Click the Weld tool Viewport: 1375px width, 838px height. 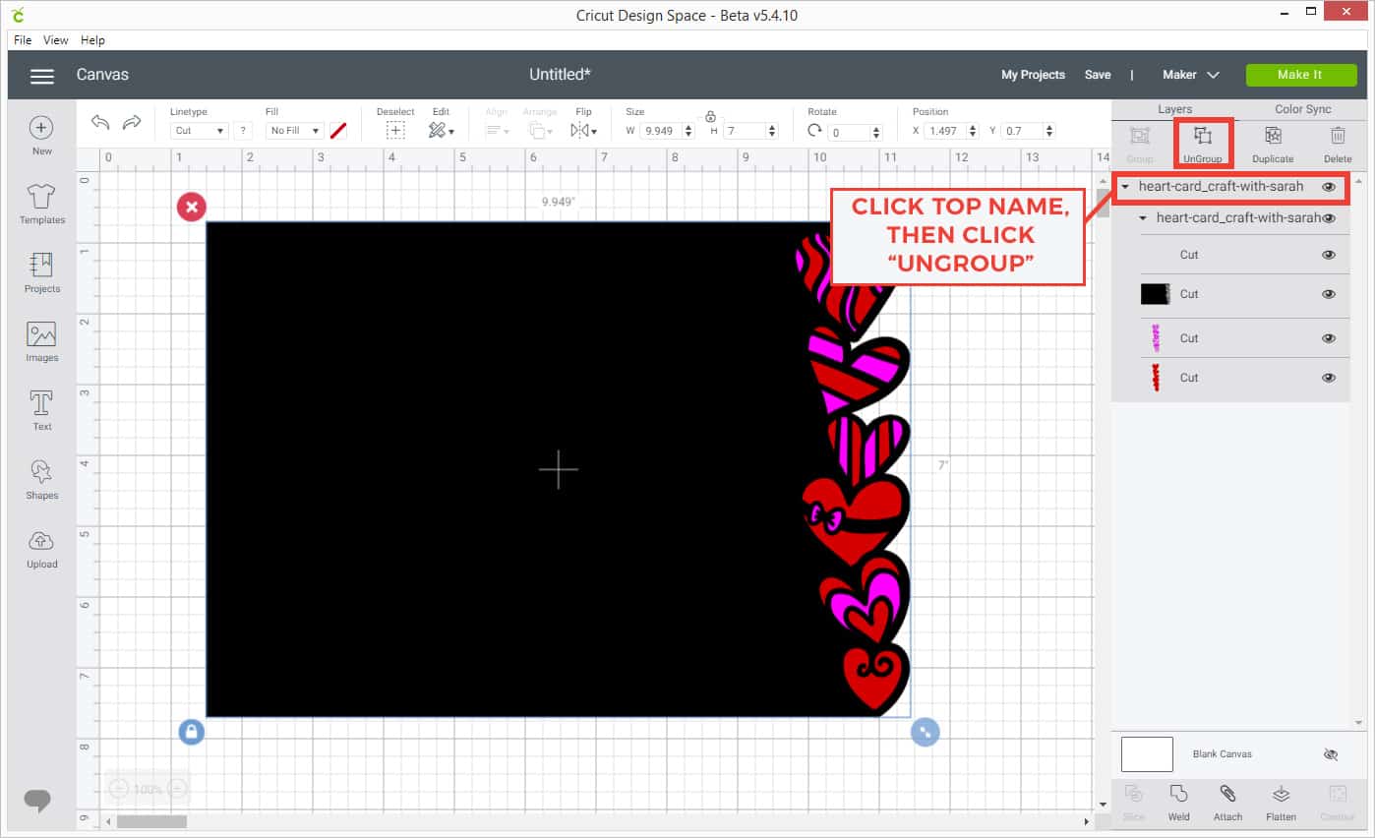click(x=1178, y=803)
